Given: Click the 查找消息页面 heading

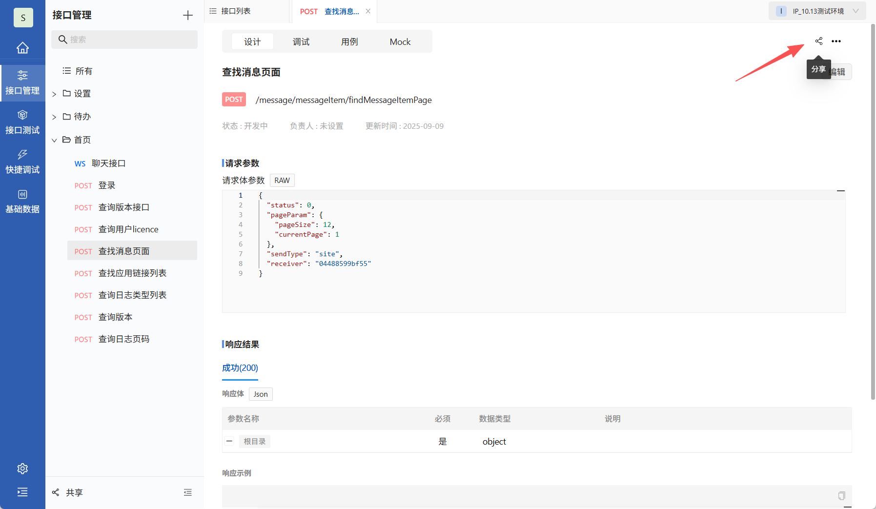Looking at the screenshot, I should [251, 72].
